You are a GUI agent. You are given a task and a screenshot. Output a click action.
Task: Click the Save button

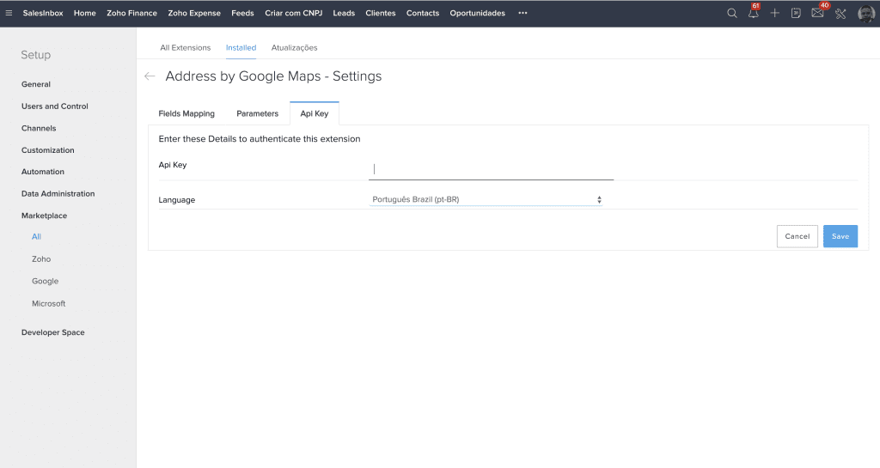click(x=840, y=236)
